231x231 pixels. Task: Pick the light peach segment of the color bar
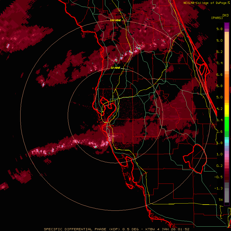point(227,53)
